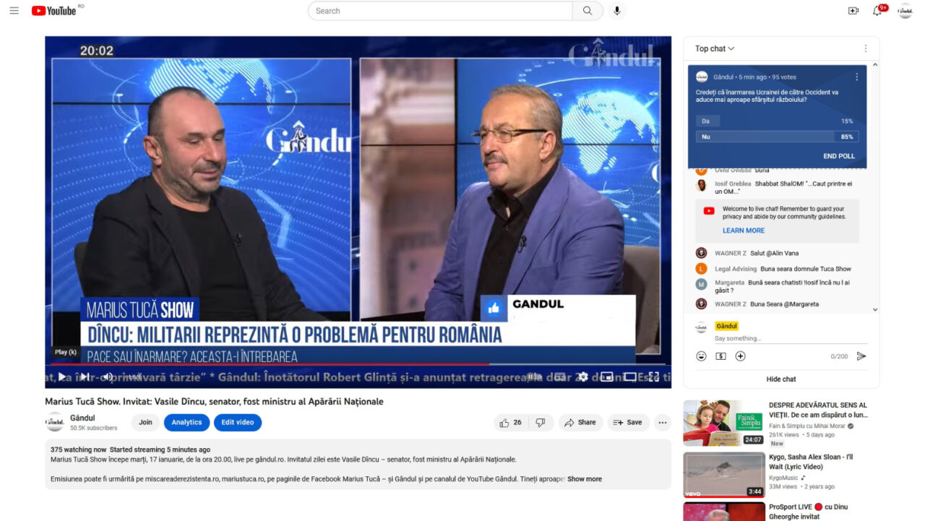Click the Gândul chat author chip
925x521 pixels.
tap(726, 327)
